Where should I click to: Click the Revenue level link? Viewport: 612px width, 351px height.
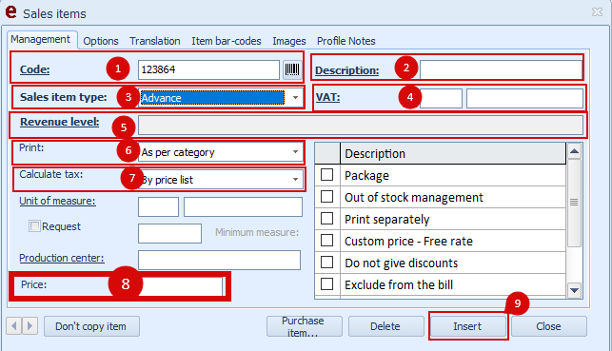tap(60, 122)
